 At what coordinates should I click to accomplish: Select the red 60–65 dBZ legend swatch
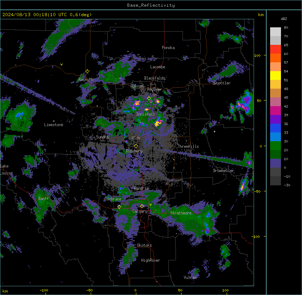point(275,49)
